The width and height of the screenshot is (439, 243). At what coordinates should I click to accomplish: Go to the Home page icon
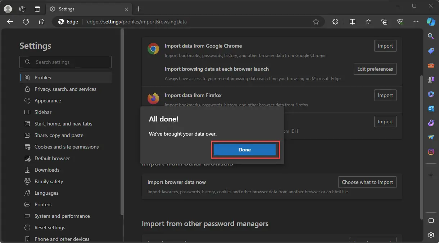(x=42, y=22)
